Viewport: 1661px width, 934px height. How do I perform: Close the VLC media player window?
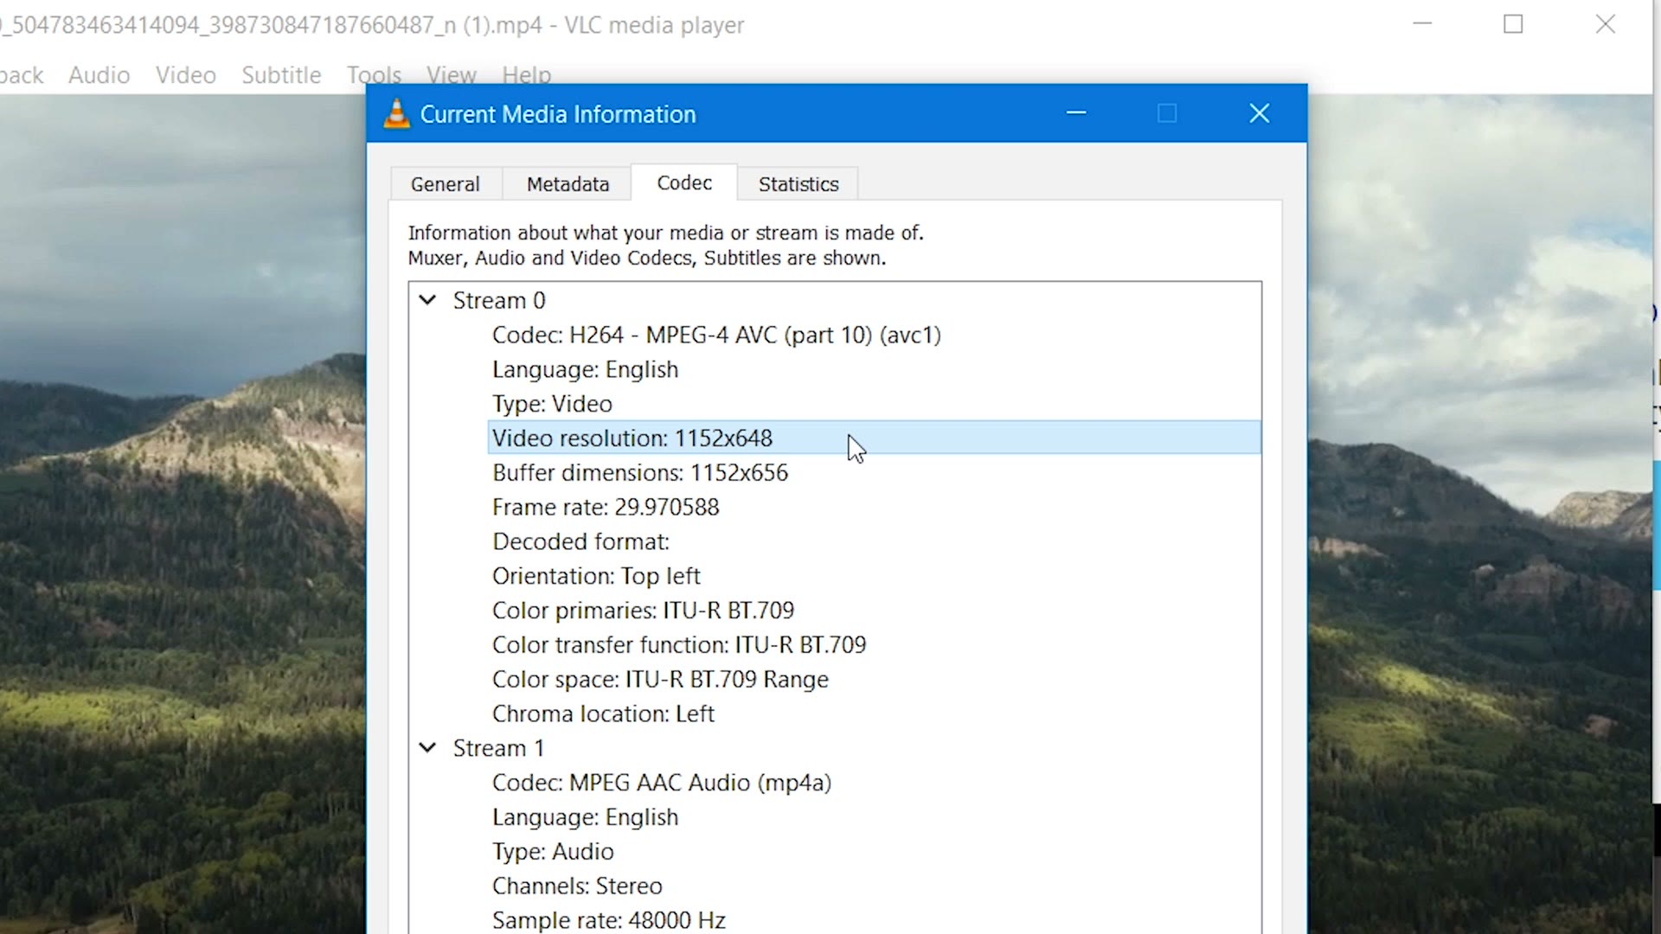pyautogui.click(x=1606, y=24)
